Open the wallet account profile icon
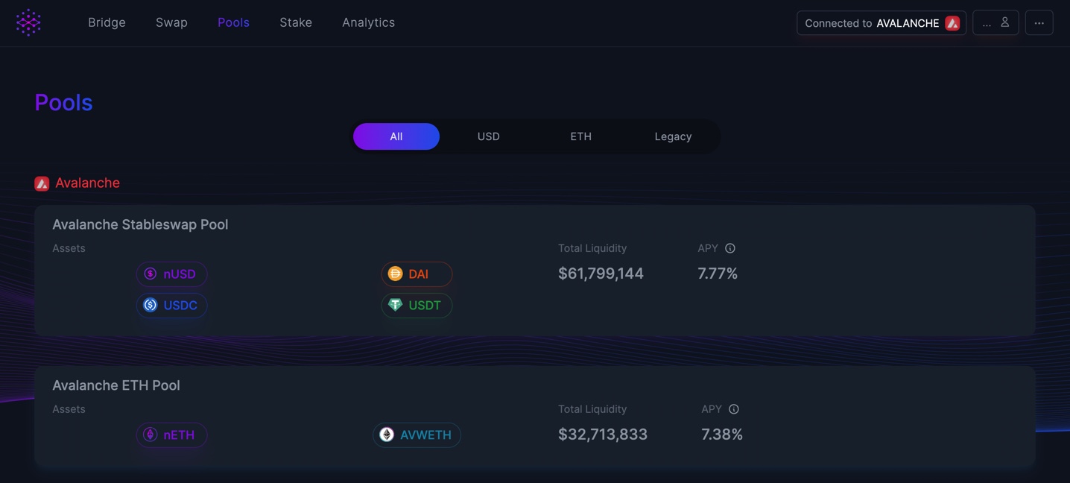The width and height of the screenshot is (1070, 483). click(x=1004, y=22)
